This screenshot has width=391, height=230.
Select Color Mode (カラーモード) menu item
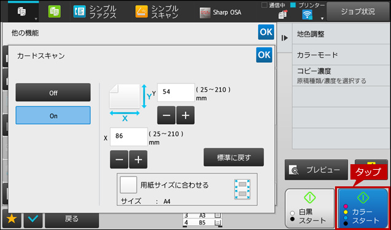pyautogui.click(x=341, y=55)
